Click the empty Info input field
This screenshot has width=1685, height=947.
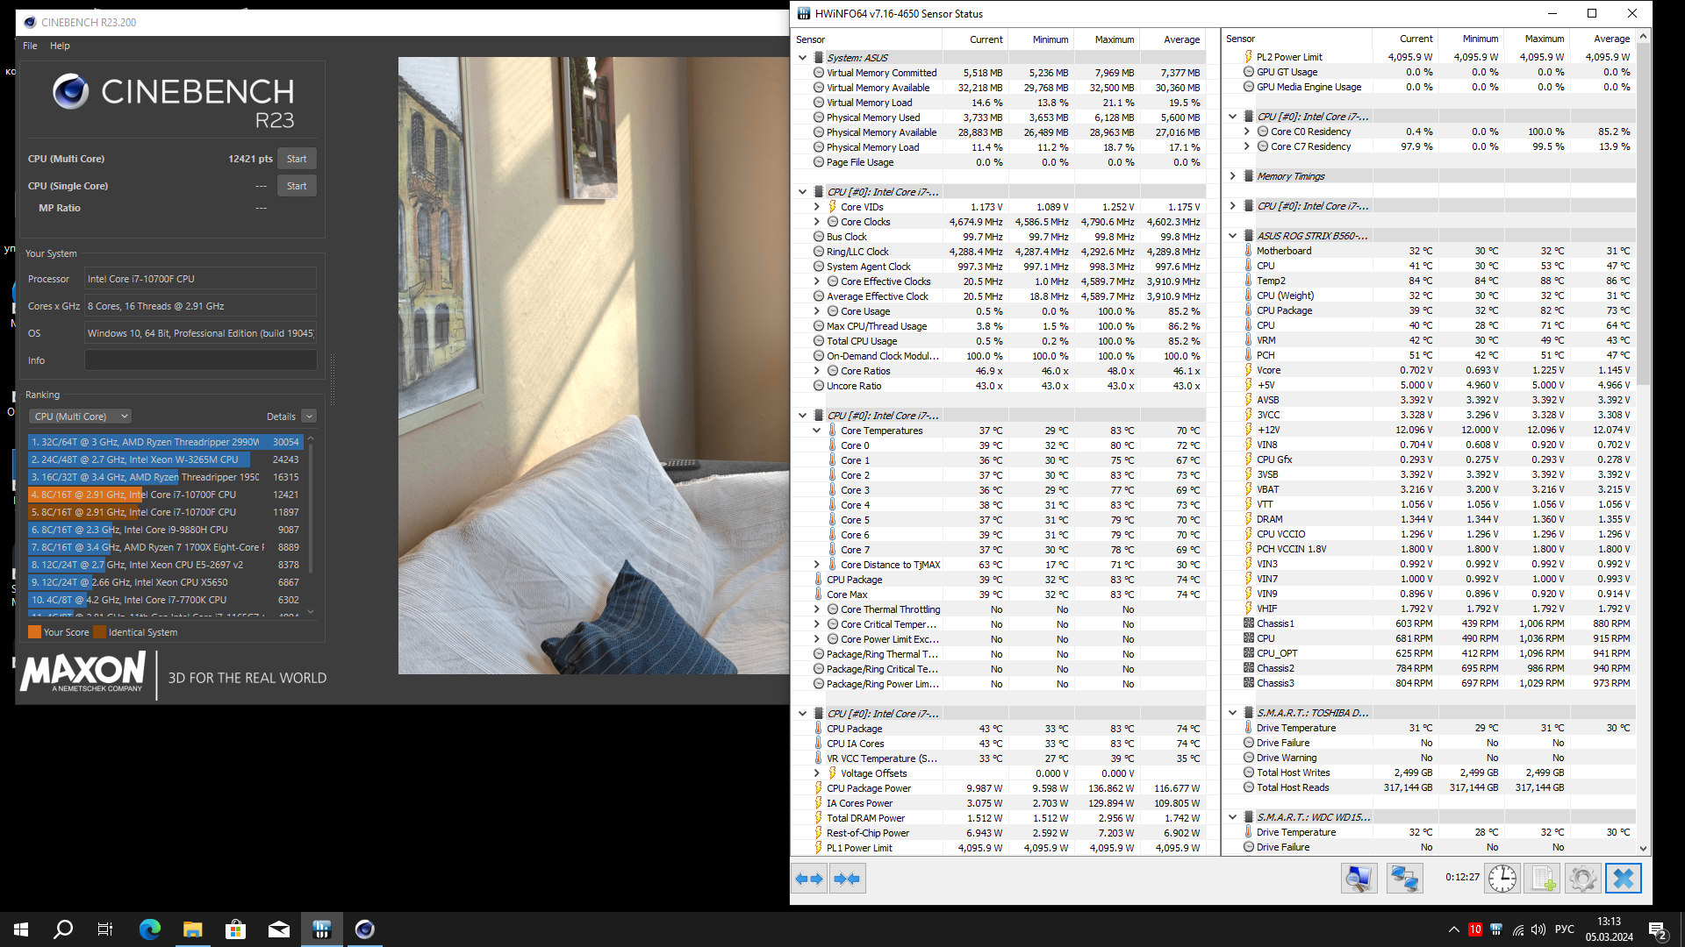tap(200, 360)
